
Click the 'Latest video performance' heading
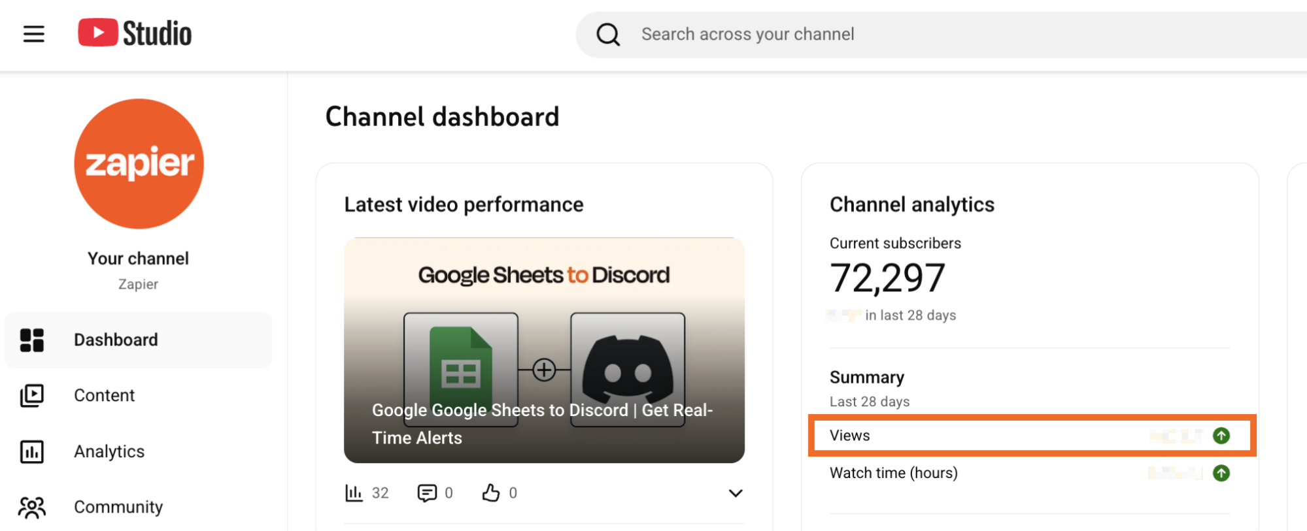click(x=464, y=204)
